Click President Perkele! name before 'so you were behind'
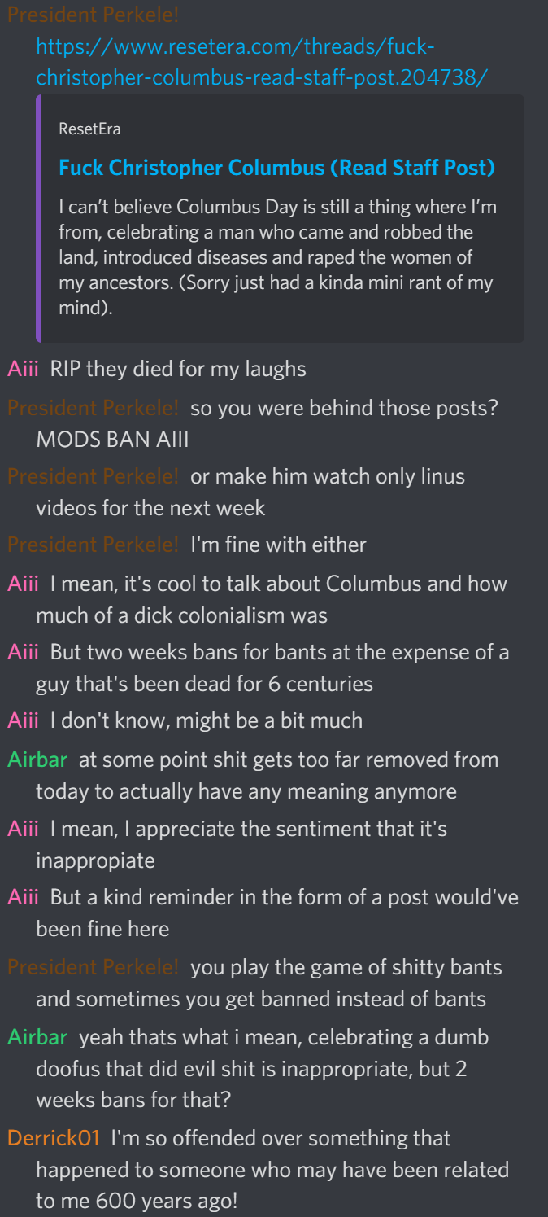This screenshot has width=548, height=1217. click(x=94, y=408)
